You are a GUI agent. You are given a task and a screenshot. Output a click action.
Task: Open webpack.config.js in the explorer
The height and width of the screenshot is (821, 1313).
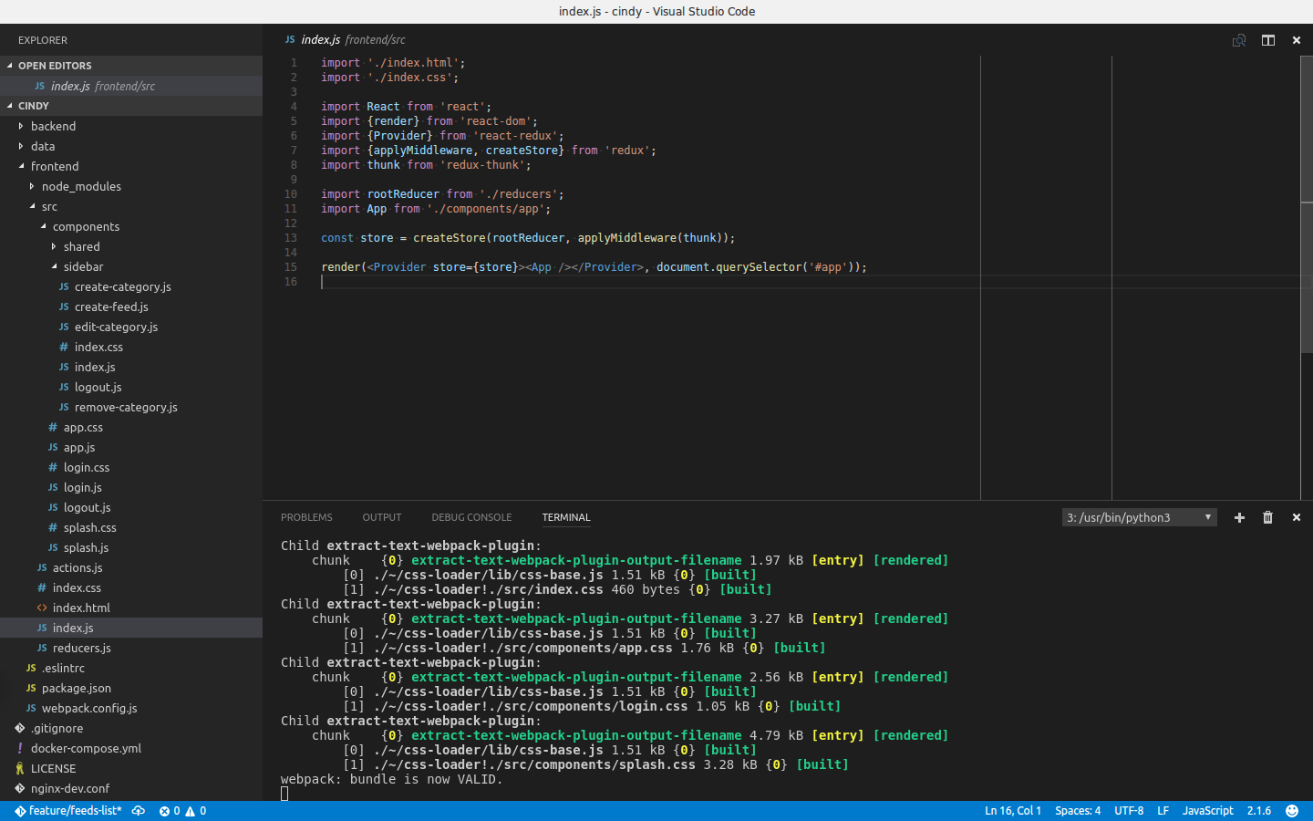(x=89, y=708)
